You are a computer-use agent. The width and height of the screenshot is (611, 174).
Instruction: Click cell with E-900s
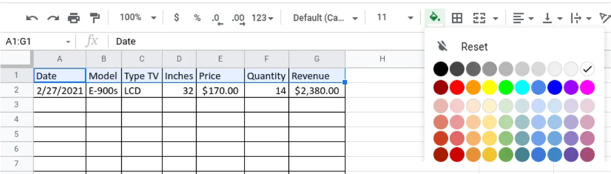click(103, 91)
